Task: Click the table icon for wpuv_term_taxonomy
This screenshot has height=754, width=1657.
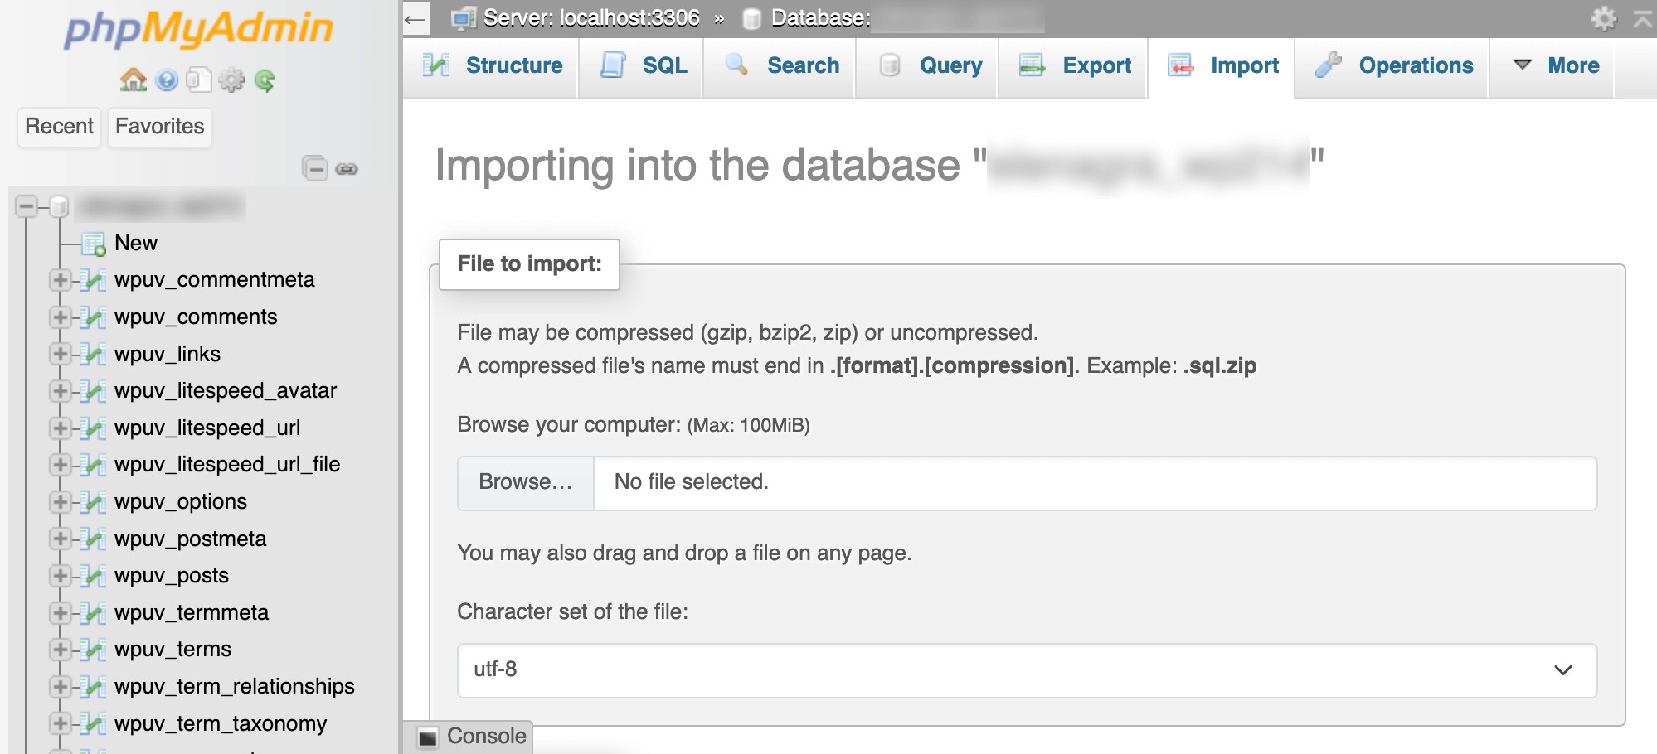Action: (93, 724)
